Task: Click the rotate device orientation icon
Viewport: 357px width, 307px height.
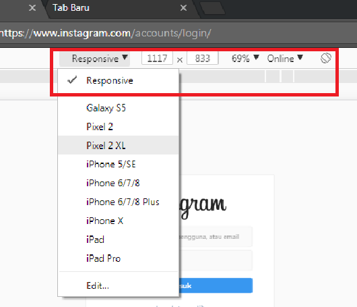Action: (x=325, y=58)
